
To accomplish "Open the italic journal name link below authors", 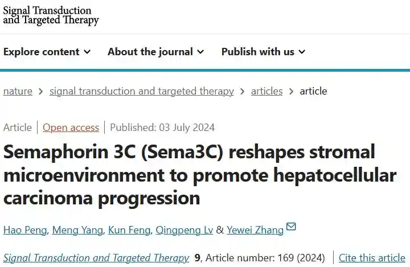I will 96,258.
